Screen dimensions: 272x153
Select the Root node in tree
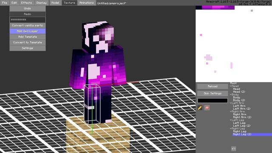click(233, 83)
